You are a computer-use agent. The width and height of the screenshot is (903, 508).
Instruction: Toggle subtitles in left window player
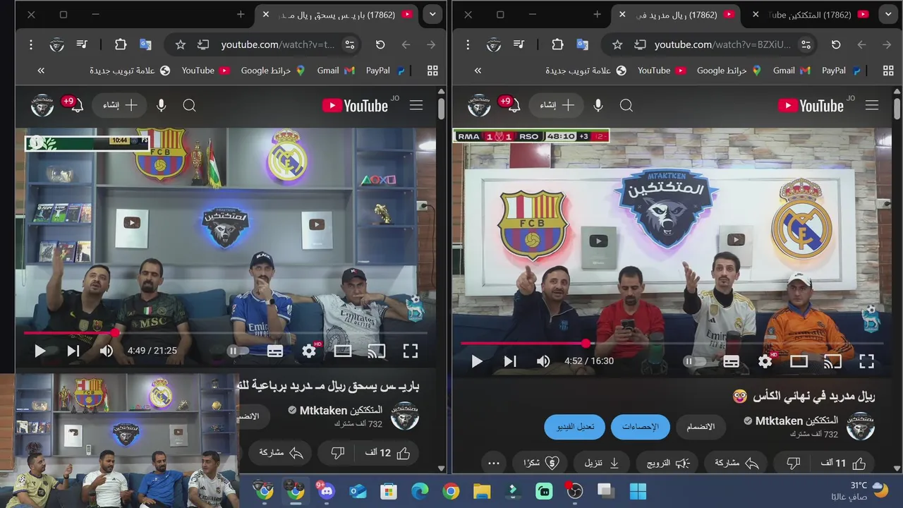275,351
